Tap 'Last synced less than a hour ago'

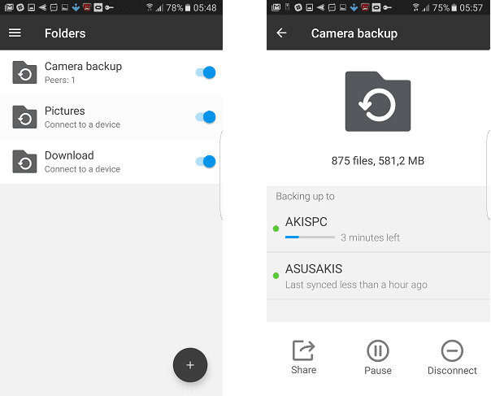(x=356, y=285)
